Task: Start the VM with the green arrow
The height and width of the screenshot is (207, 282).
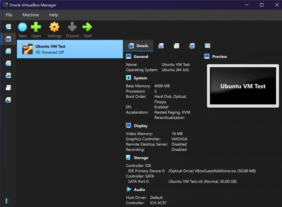Action: click(87, 27)
